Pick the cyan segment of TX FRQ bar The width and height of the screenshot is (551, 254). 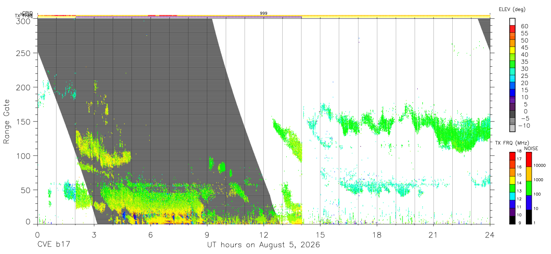click(x=512, y=195)
